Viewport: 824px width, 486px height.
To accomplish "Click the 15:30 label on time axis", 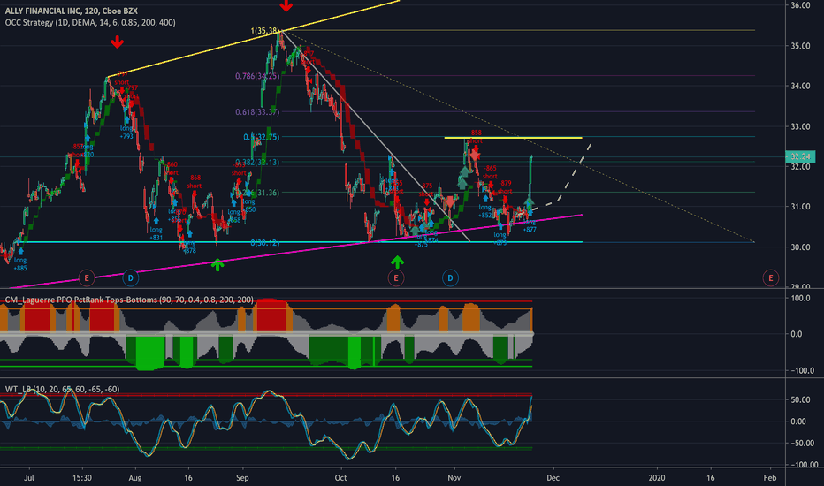I will click(82, 477).
